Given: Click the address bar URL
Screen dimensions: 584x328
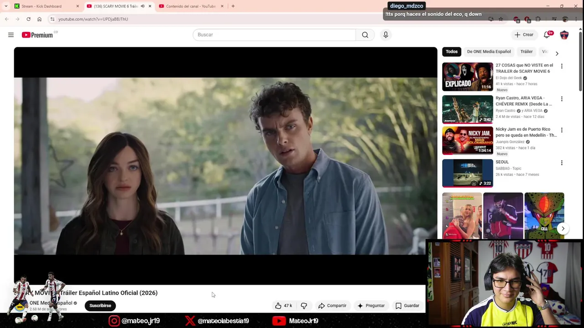Looking at the screenshot, I should (x=93, y=19).
